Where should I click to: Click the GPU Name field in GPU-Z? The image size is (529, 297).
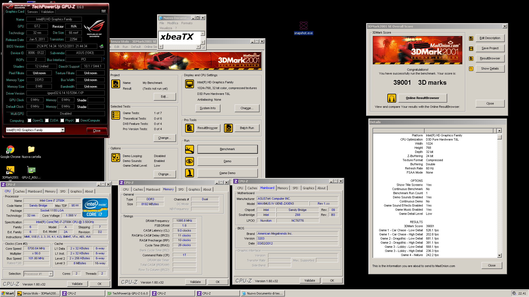point(54,19)
